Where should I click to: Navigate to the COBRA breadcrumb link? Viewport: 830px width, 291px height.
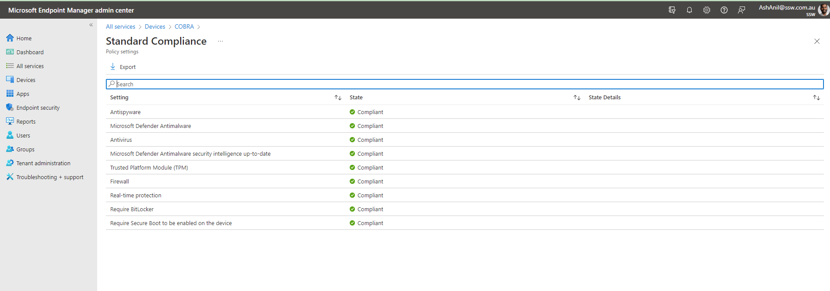[x=184, y=27]
